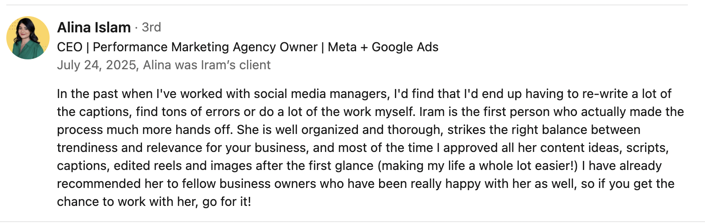705x223 pixels.
Task: Click Alina Islam's profile photo
Action: coord(28,38)
